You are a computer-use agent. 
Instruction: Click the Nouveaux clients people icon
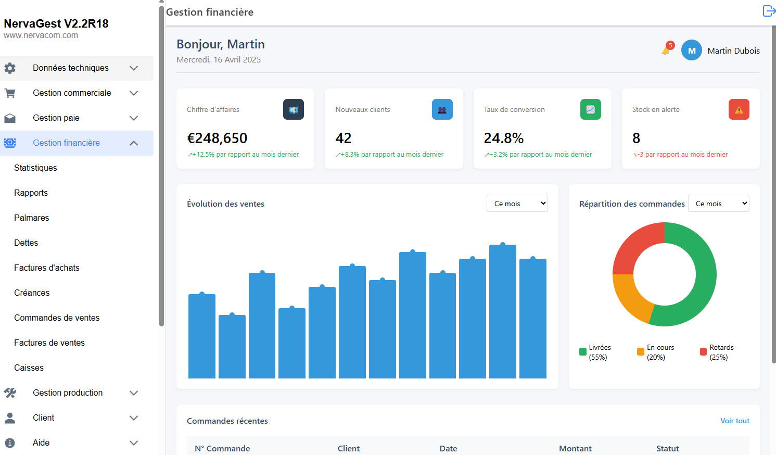pyautogui.click(x=442, y=109)
